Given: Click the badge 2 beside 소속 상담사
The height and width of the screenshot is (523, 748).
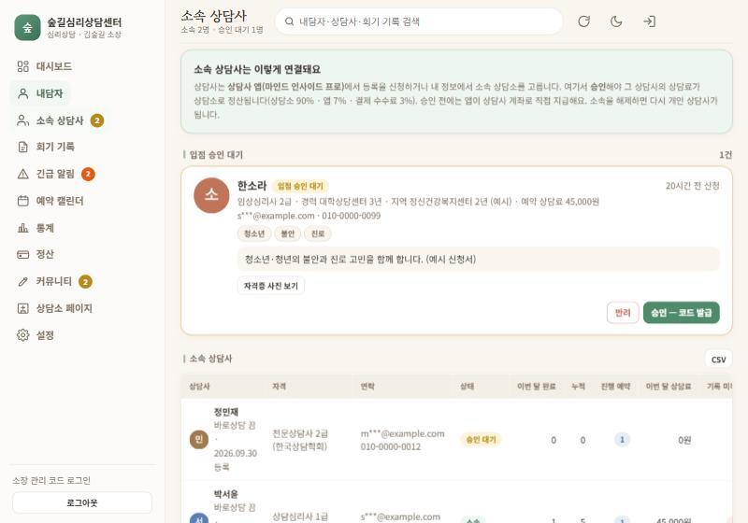Looking at the screenshot, I should coord(97,120).
